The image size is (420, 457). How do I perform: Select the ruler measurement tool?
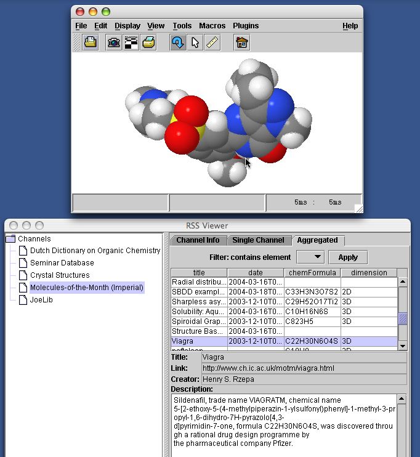point(212,42)
